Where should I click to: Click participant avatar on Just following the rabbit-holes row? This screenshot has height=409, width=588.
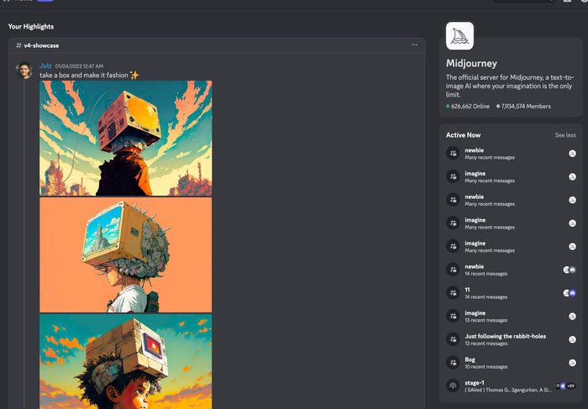[572, 339]
